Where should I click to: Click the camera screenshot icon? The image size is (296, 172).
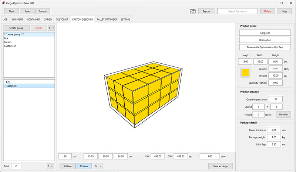point(193,11)
